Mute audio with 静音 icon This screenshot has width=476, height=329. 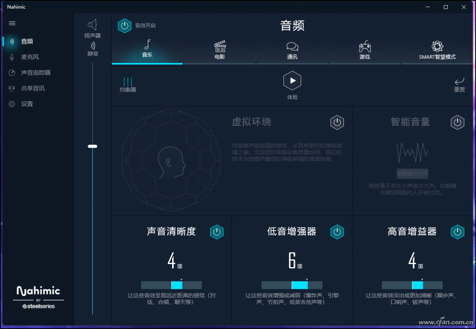tap(92, 46)
